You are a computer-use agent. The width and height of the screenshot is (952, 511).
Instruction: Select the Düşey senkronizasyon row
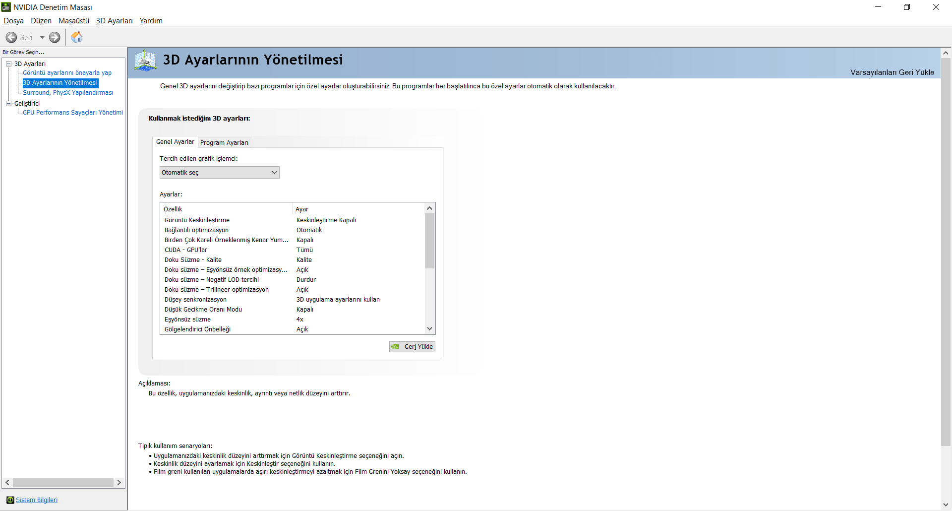[x=293, y=300]
